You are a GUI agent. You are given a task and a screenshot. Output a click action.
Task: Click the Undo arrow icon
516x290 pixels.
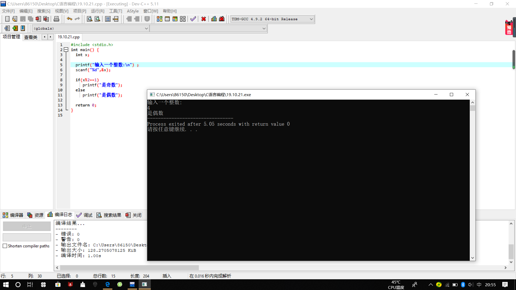69,19
